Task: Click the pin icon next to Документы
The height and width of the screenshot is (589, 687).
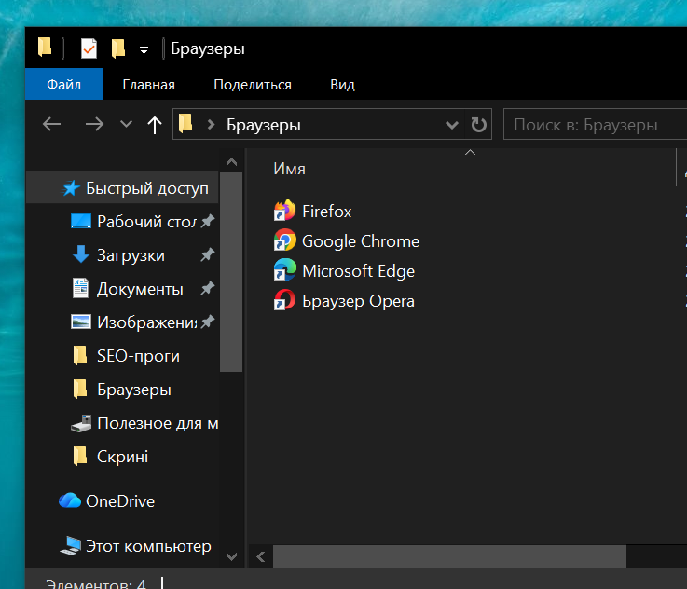Action: click(208, 288)
